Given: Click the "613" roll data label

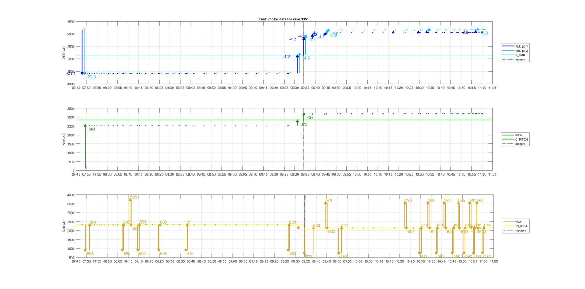Looking at the screenshot, I should pos(345,225).
